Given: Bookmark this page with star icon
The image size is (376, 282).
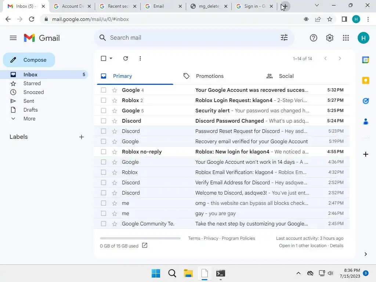Looking at the screenshot, I should [x=330, y=19].
